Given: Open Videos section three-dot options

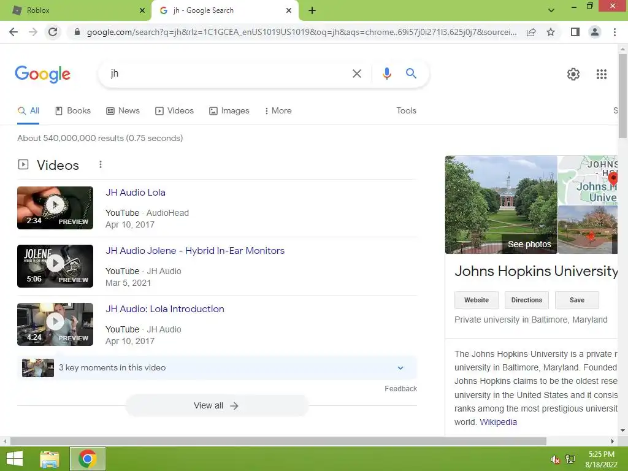Looking at the screenshot, I should pos(101,164).
